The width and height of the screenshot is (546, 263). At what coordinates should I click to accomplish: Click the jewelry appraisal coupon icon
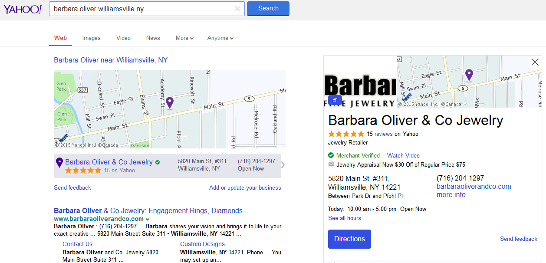coord(331,164)
